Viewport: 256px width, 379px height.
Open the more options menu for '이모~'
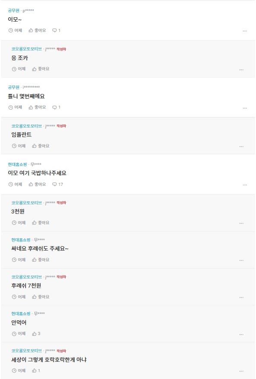[x=245, y=31]
